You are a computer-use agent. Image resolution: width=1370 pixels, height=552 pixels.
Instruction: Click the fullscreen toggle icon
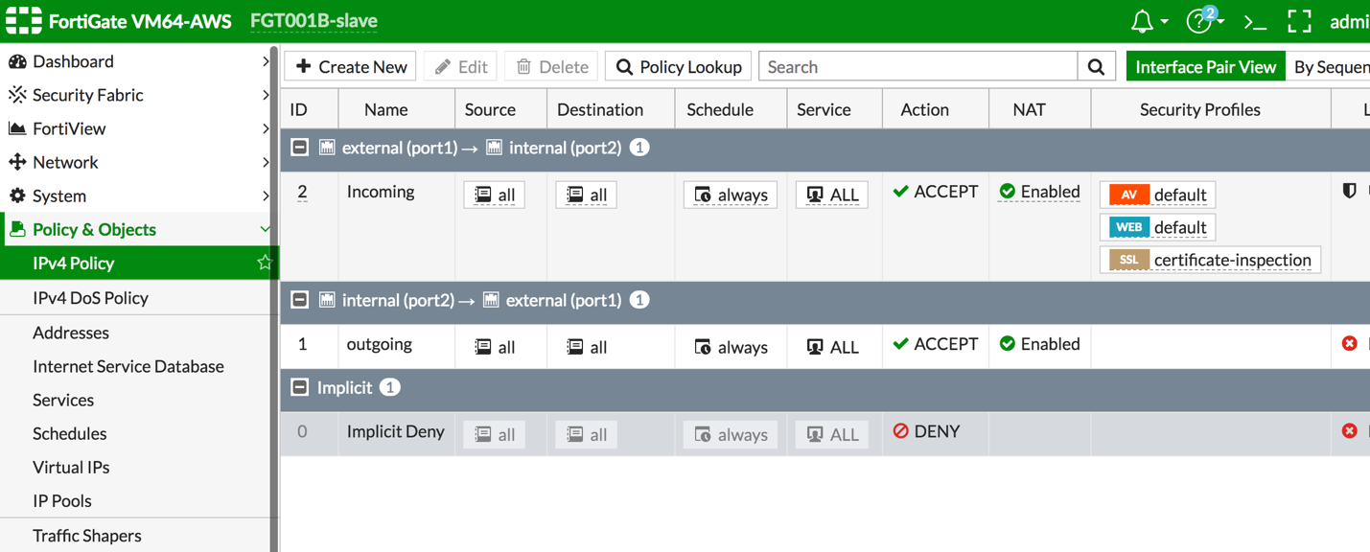[x=1299, y=21]
